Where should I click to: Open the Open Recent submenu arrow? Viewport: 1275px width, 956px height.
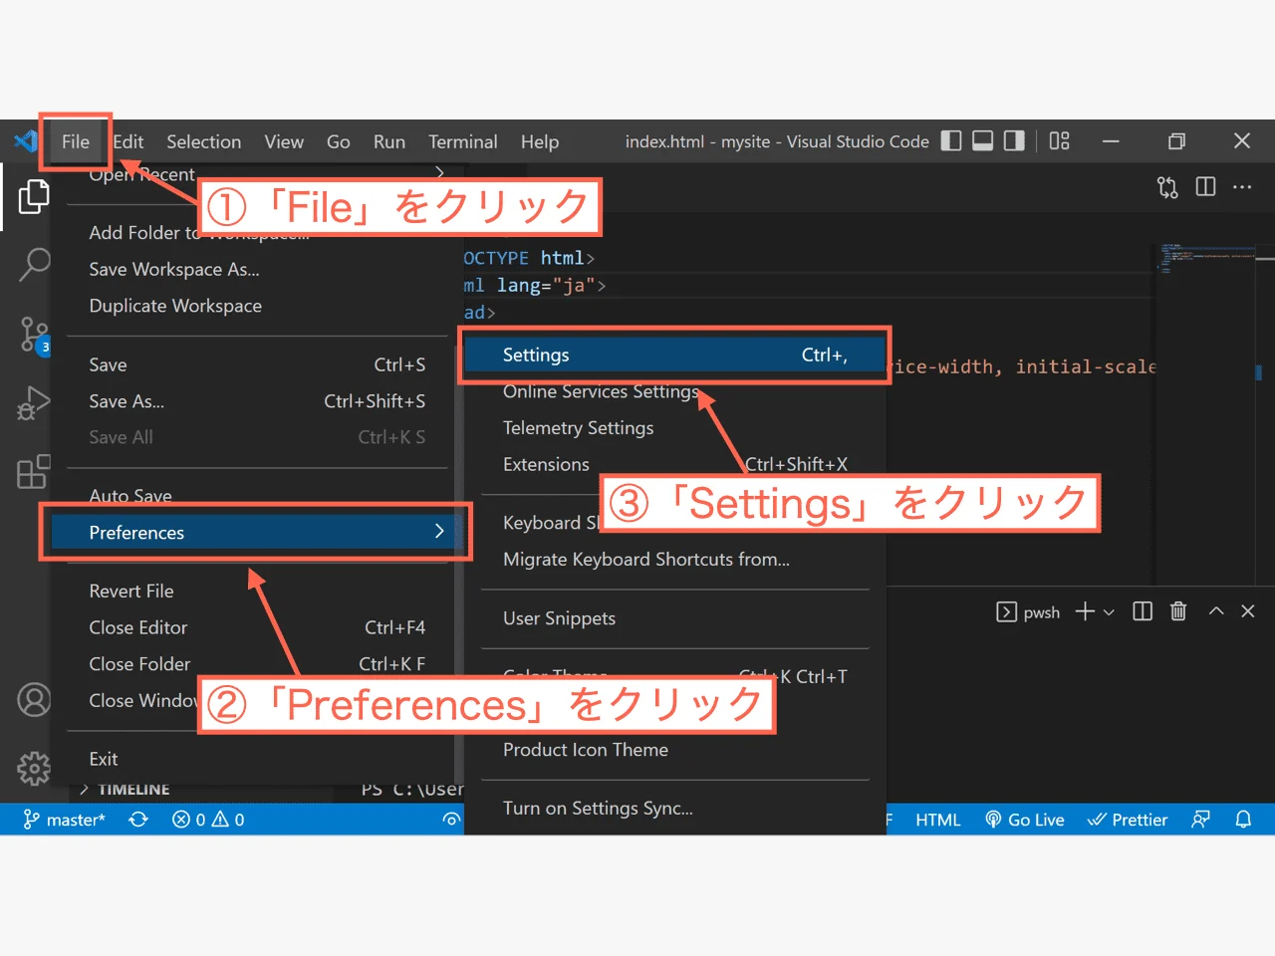coord(439,171)
